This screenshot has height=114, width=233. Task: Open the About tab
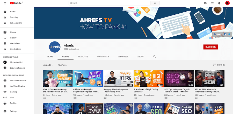tap(141, 56)
